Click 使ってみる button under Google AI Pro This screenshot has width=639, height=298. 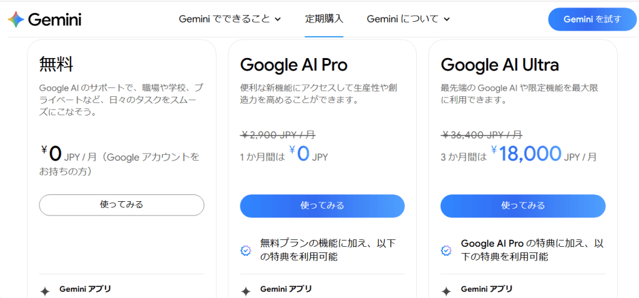(322, 206)
